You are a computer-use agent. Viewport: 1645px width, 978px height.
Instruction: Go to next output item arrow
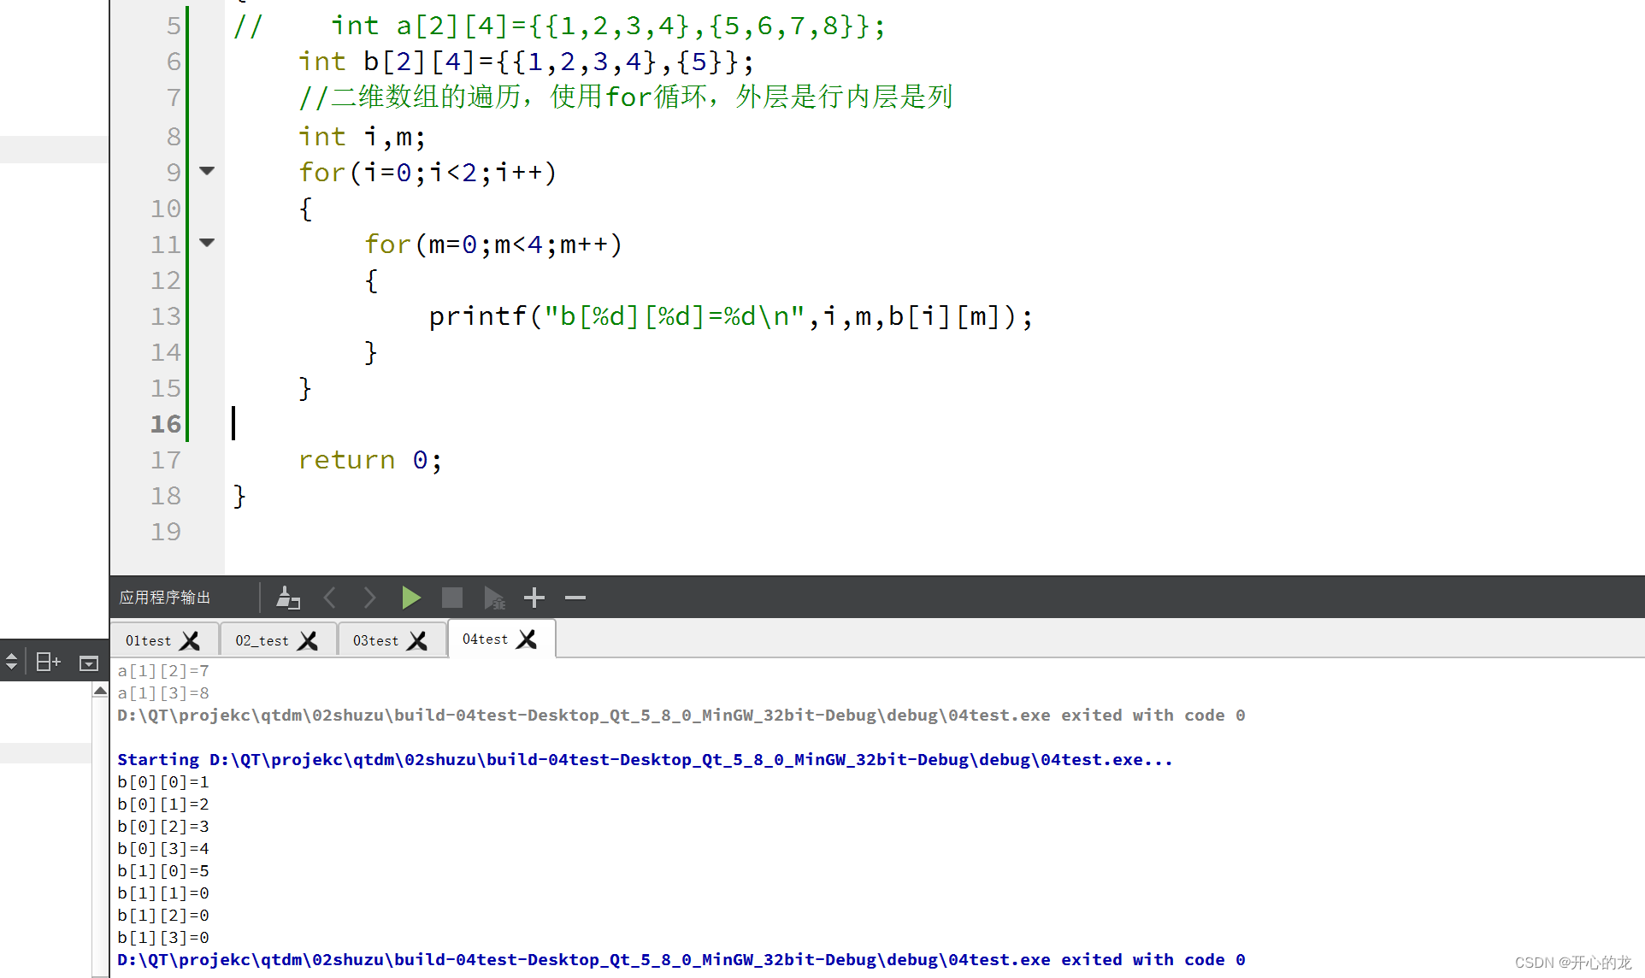click(x=369, y=598)
